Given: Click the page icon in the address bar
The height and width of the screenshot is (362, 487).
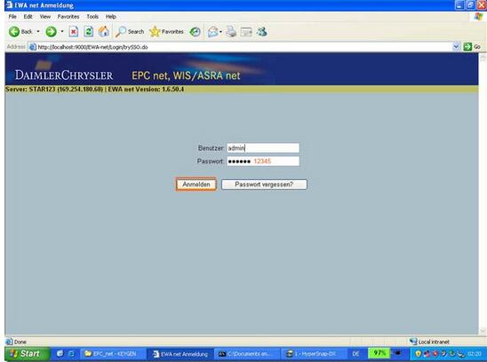Looking at the screenshot, I should coord(32,47).
